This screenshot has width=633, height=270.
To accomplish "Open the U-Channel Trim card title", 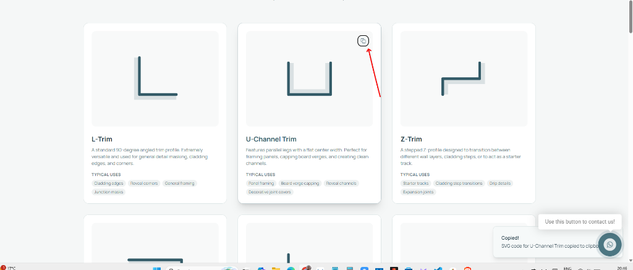I will 271,139.
